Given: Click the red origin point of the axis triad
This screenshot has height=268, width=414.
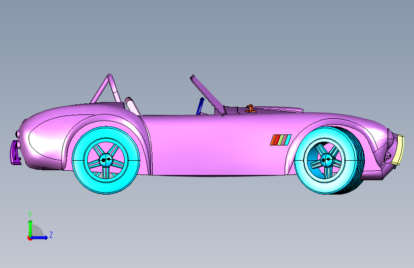Looking at the screenshot, I should pos(29,238).
